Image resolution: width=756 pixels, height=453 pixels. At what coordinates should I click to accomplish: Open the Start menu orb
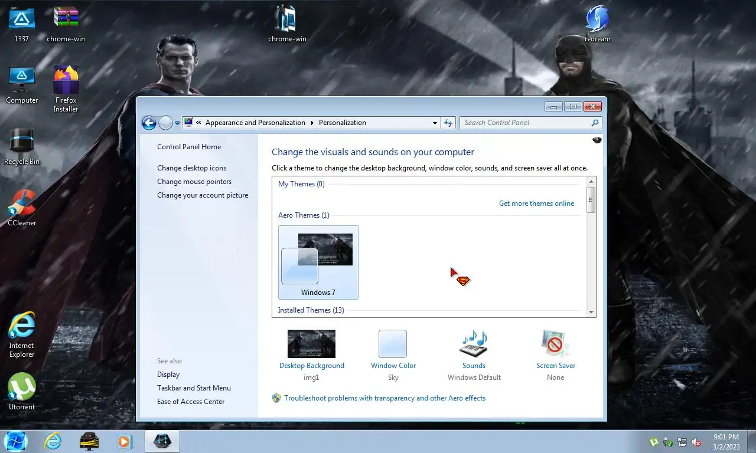pyautogui.click(x=15, y=441)
